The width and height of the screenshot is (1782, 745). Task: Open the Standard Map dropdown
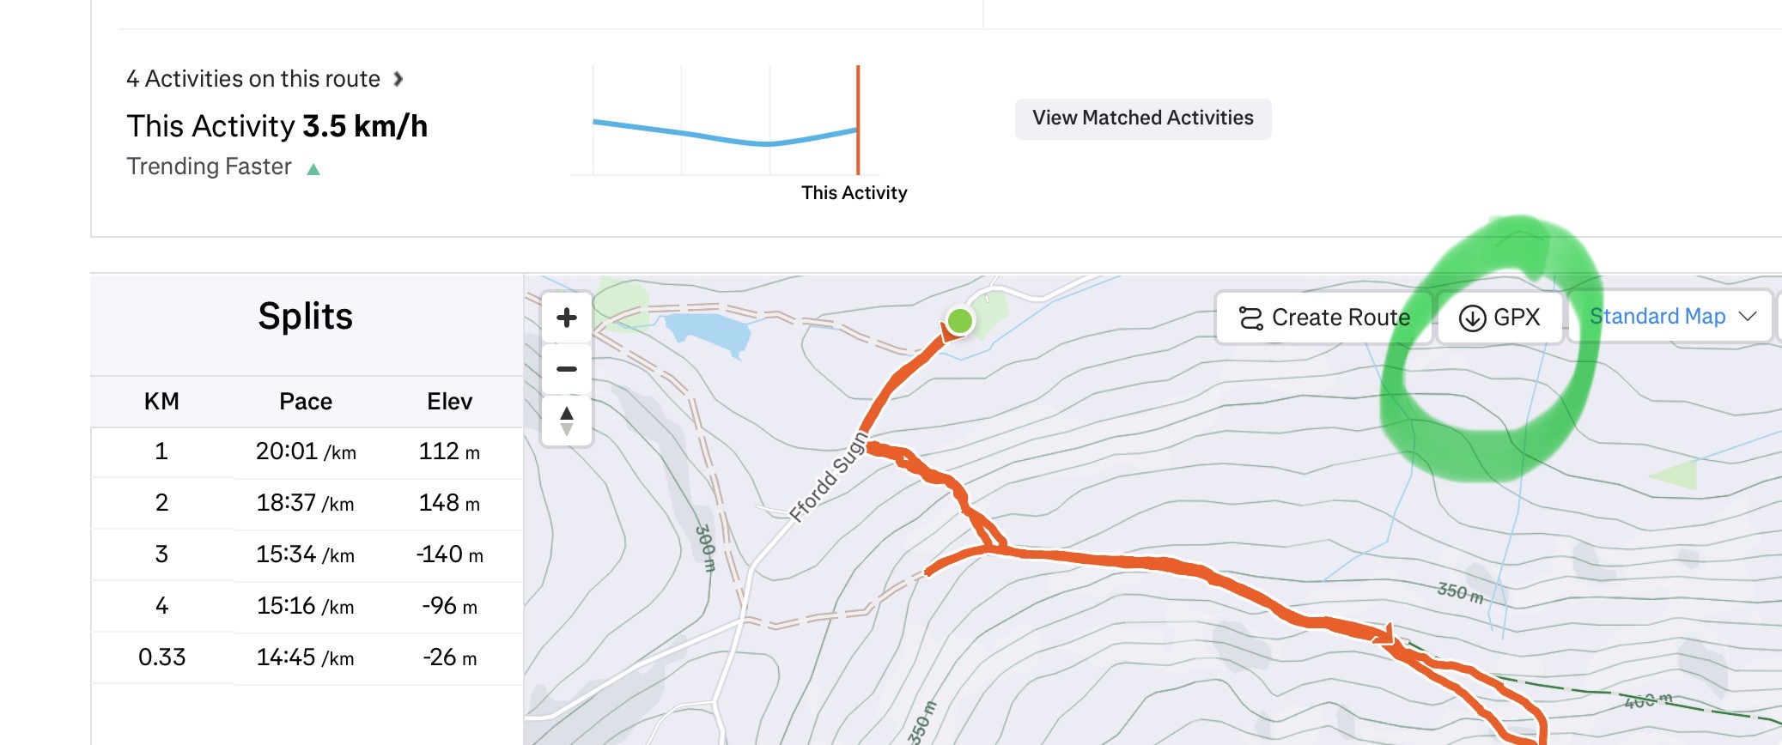(1671, 317)
